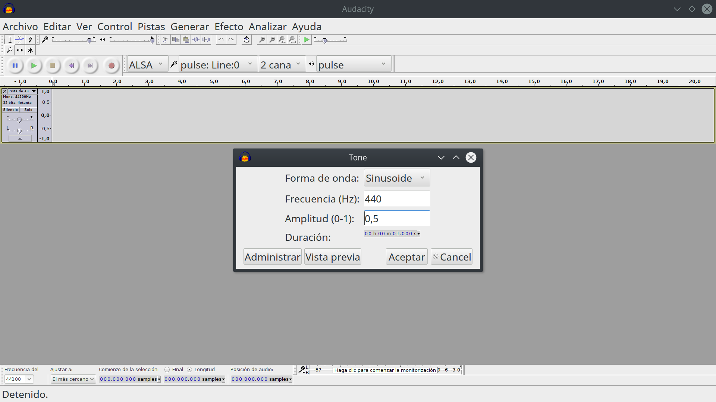Click the Cut scissors icon
This screenshot has width=716, height=402.
(x=165, y=40)
